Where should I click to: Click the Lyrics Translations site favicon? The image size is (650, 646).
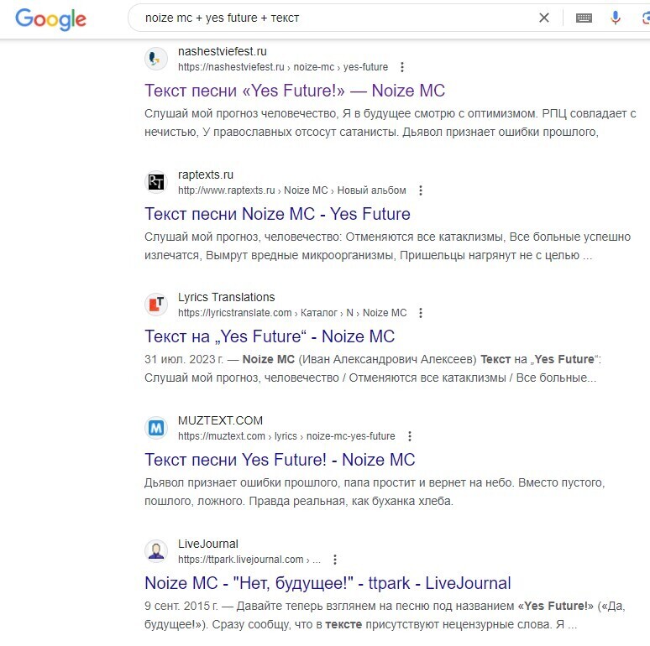[155, 305]
